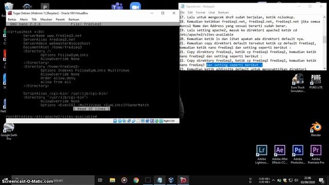Click the Notepad scrollbar down arrow
This screenshot has width=329, height=185.
click(x=324, y=68)
